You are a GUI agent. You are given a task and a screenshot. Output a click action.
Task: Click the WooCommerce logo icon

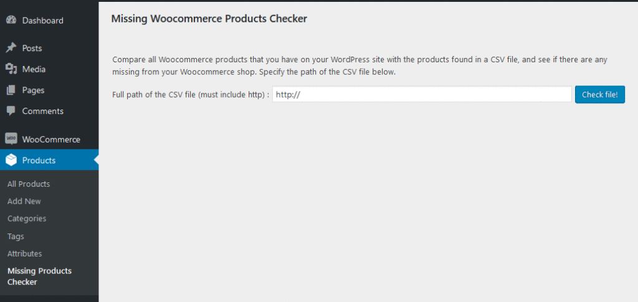tap(11, 139)
